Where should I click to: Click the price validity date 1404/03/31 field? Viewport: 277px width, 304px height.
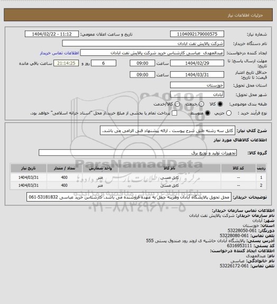click(x=197, y=74)
